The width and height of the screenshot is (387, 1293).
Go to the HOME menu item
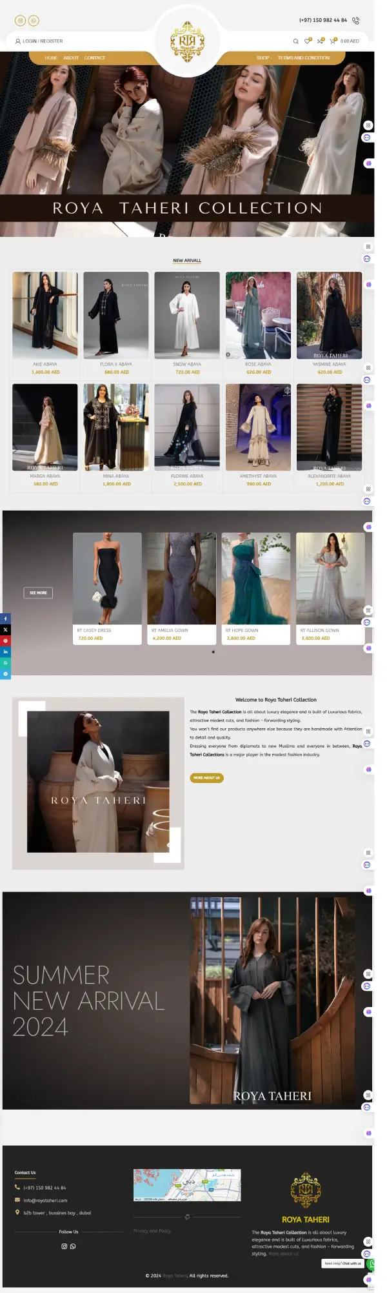[51, 58]
